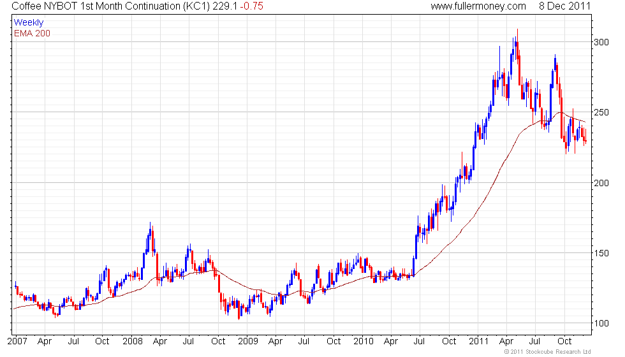Click the "www.fullermoney.com" text

tap(478, 6)
